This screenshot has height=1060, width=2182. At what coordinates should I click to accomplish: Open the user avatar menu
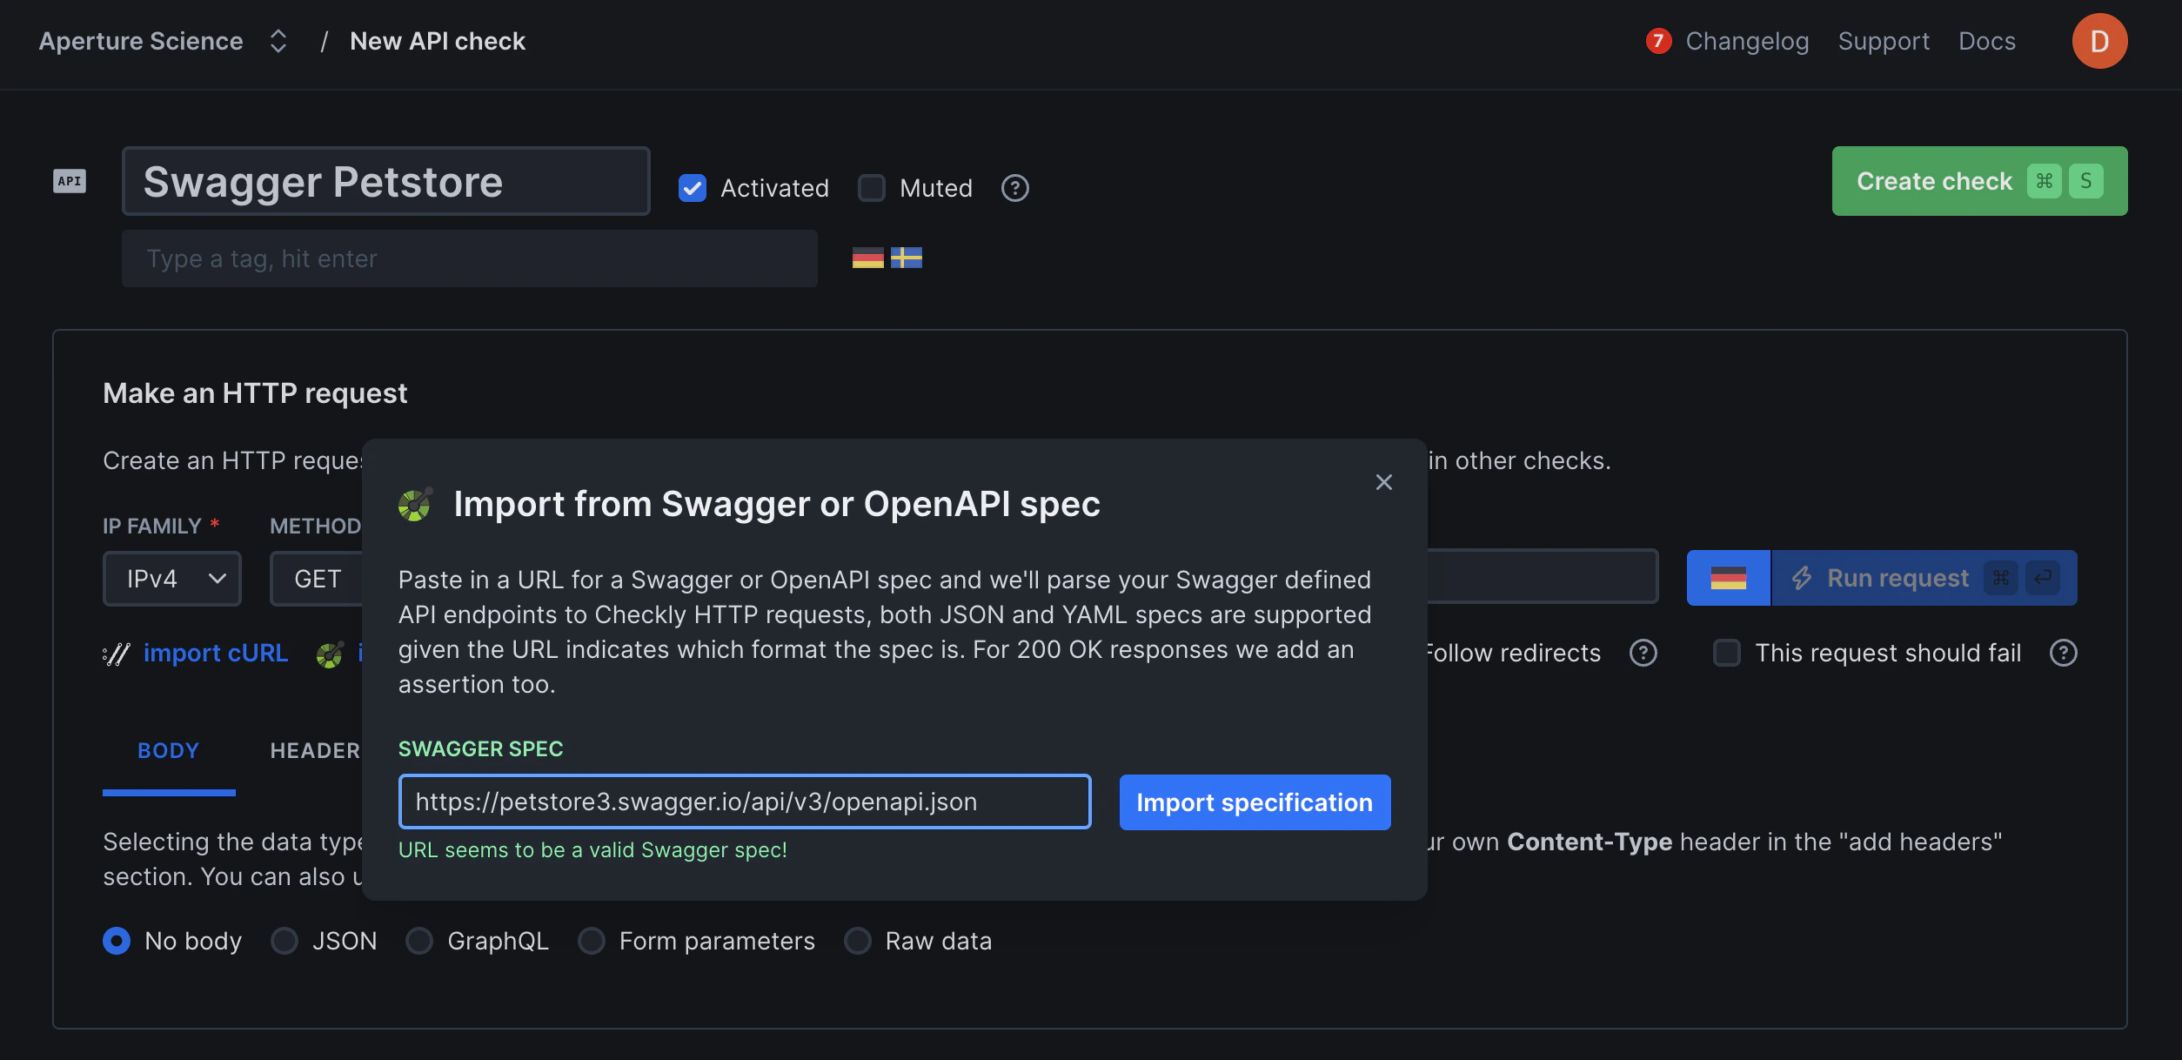pyautogui.click(x=2098, y=40)
